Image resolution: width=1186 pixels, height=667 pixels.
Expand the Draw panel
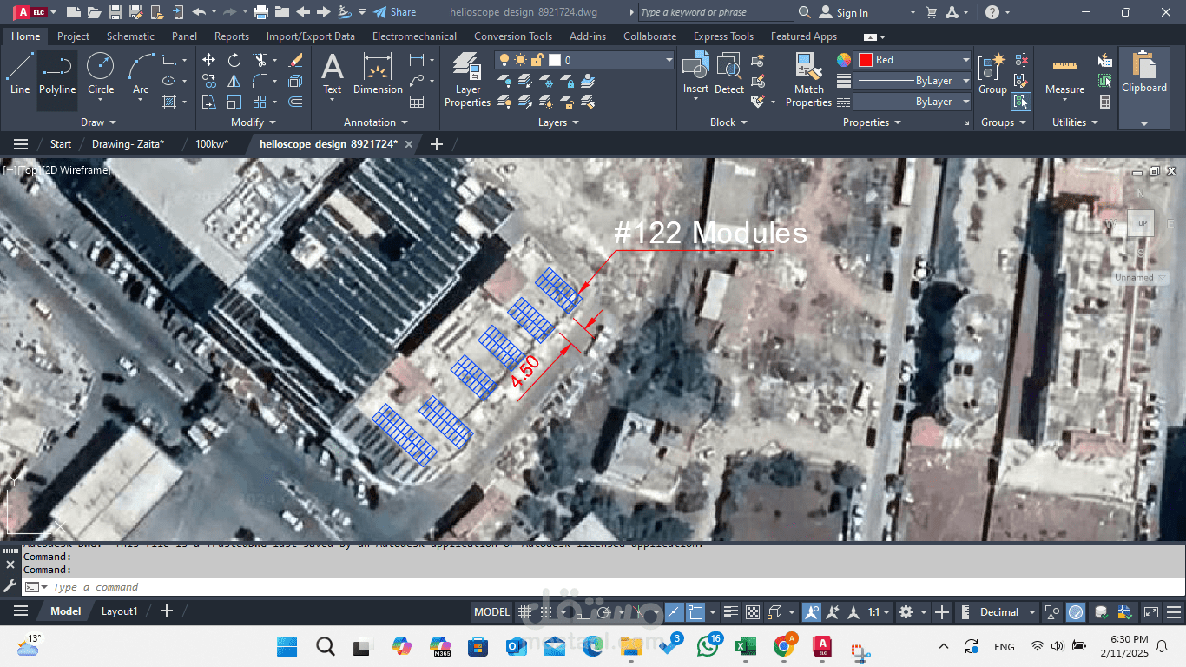[x=98, y=122]
